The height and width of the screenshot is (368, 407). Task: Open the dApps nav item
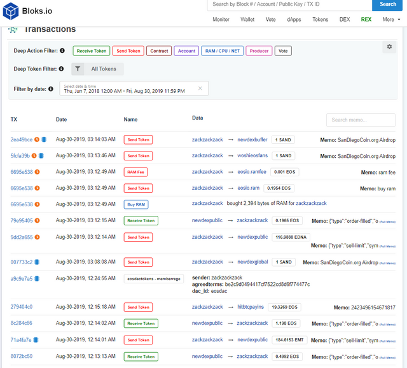click(x=294, y=20)
